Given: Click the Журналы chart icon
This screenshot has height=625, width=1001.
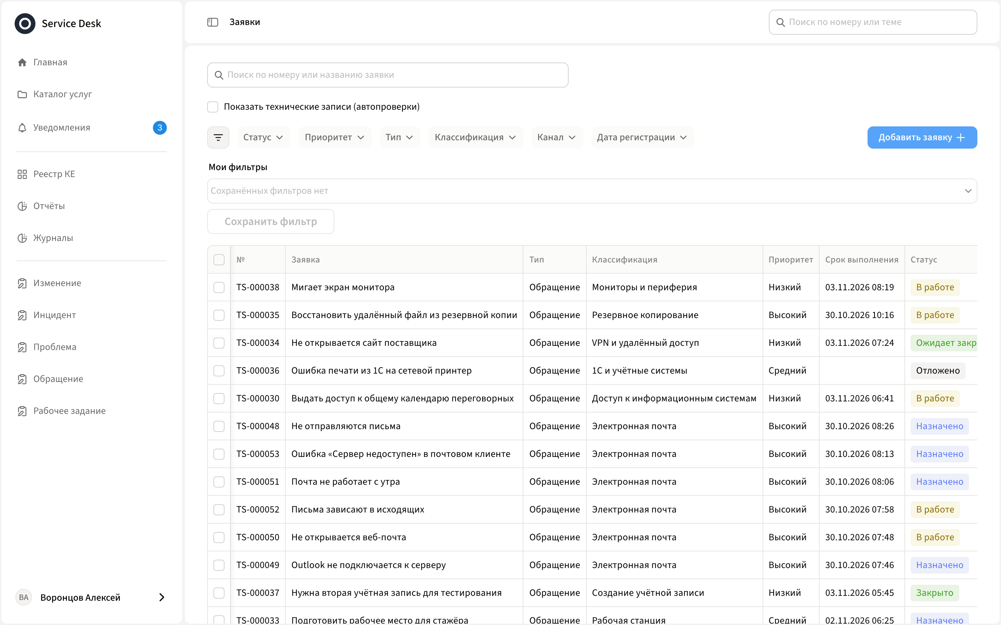Looking at the screenshot, I should (x=22, y=238).
